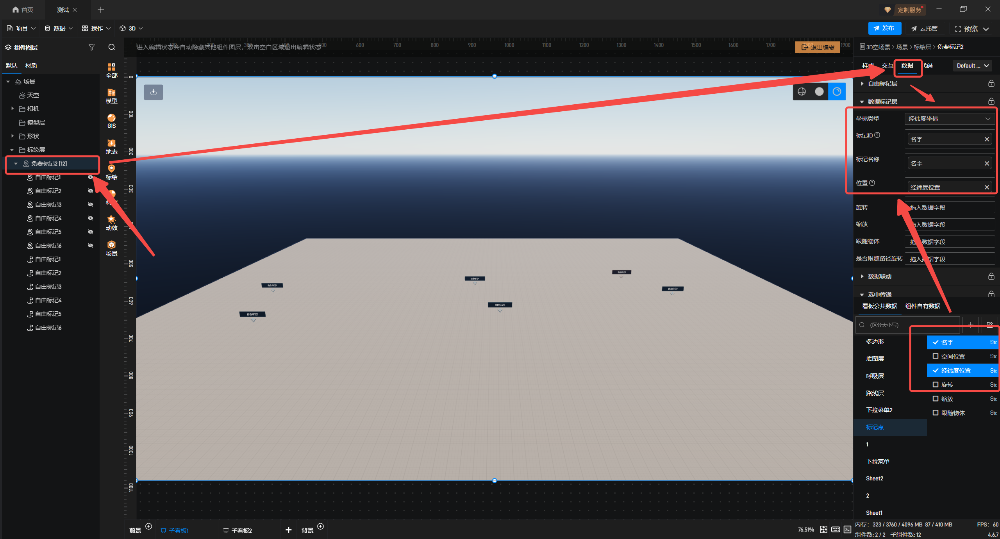The height and width of the screenshot is (539, 1000).
Task: Click the 发布 publish button
Action: pos(884,29)
